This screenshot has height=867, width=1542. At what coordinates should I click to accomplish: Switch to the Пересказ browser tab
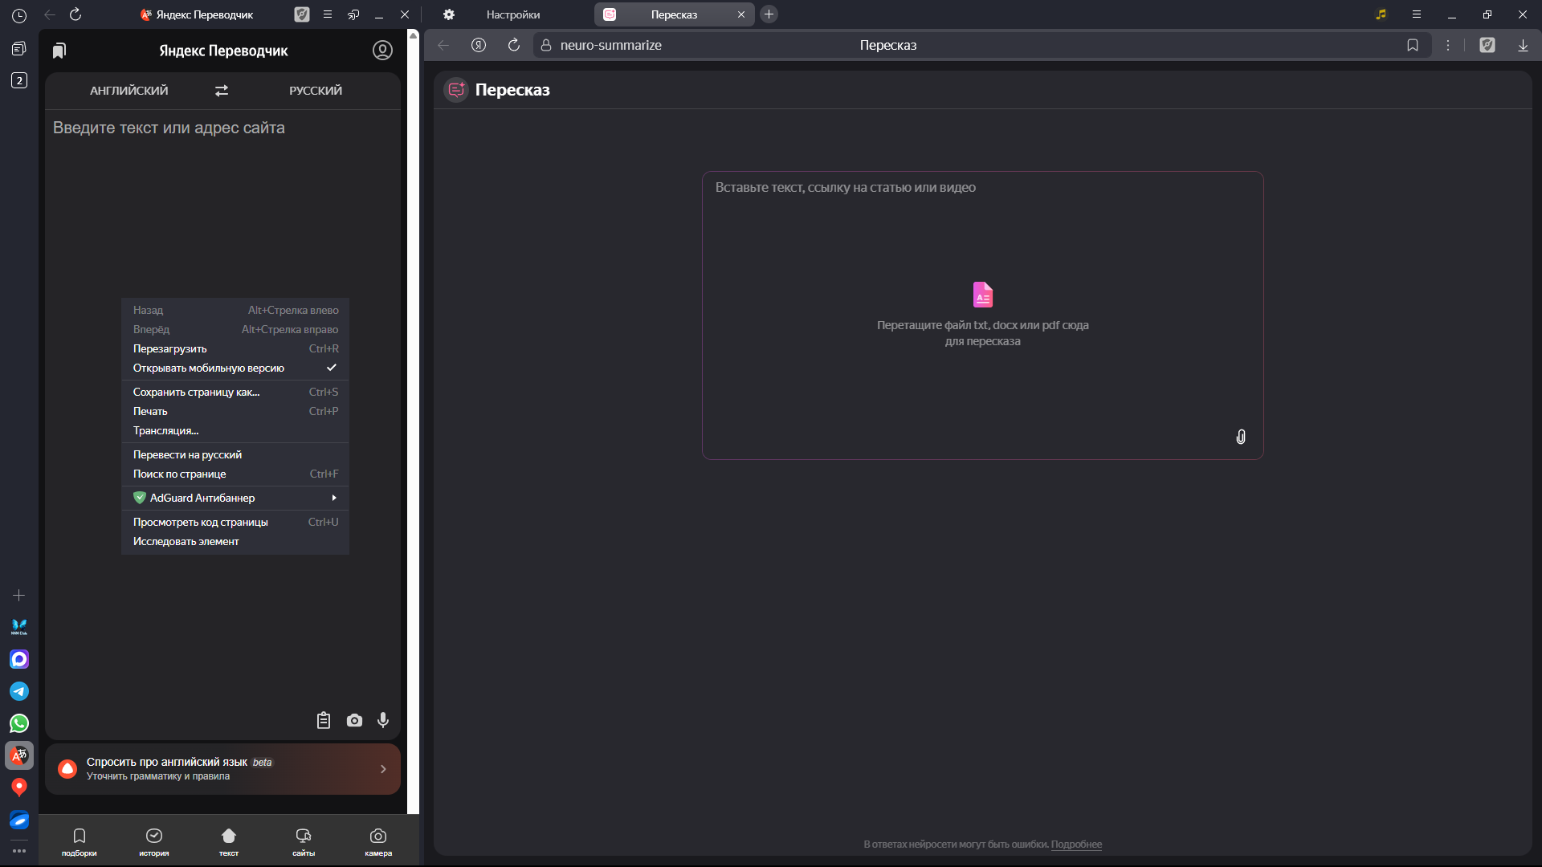pos(673,14)
